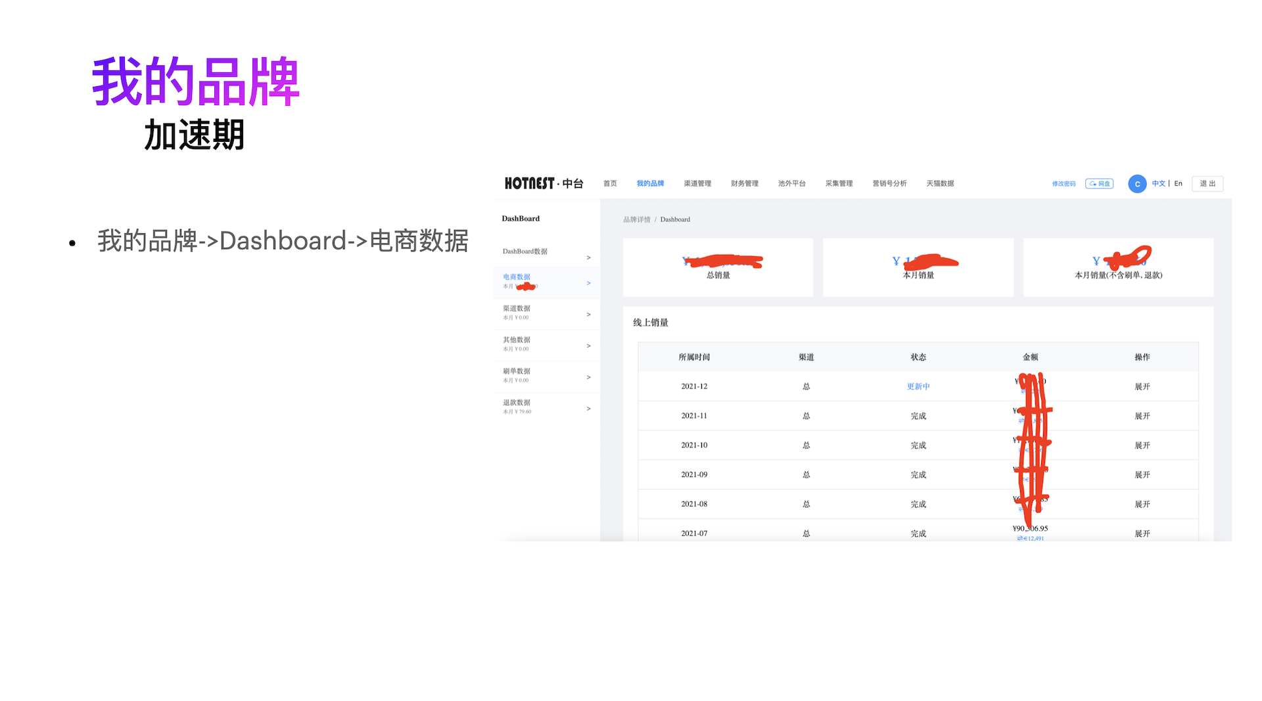The image size is (1262, 701).
Task: Select the 渠道管理 menu item
Action: (697, 184)
